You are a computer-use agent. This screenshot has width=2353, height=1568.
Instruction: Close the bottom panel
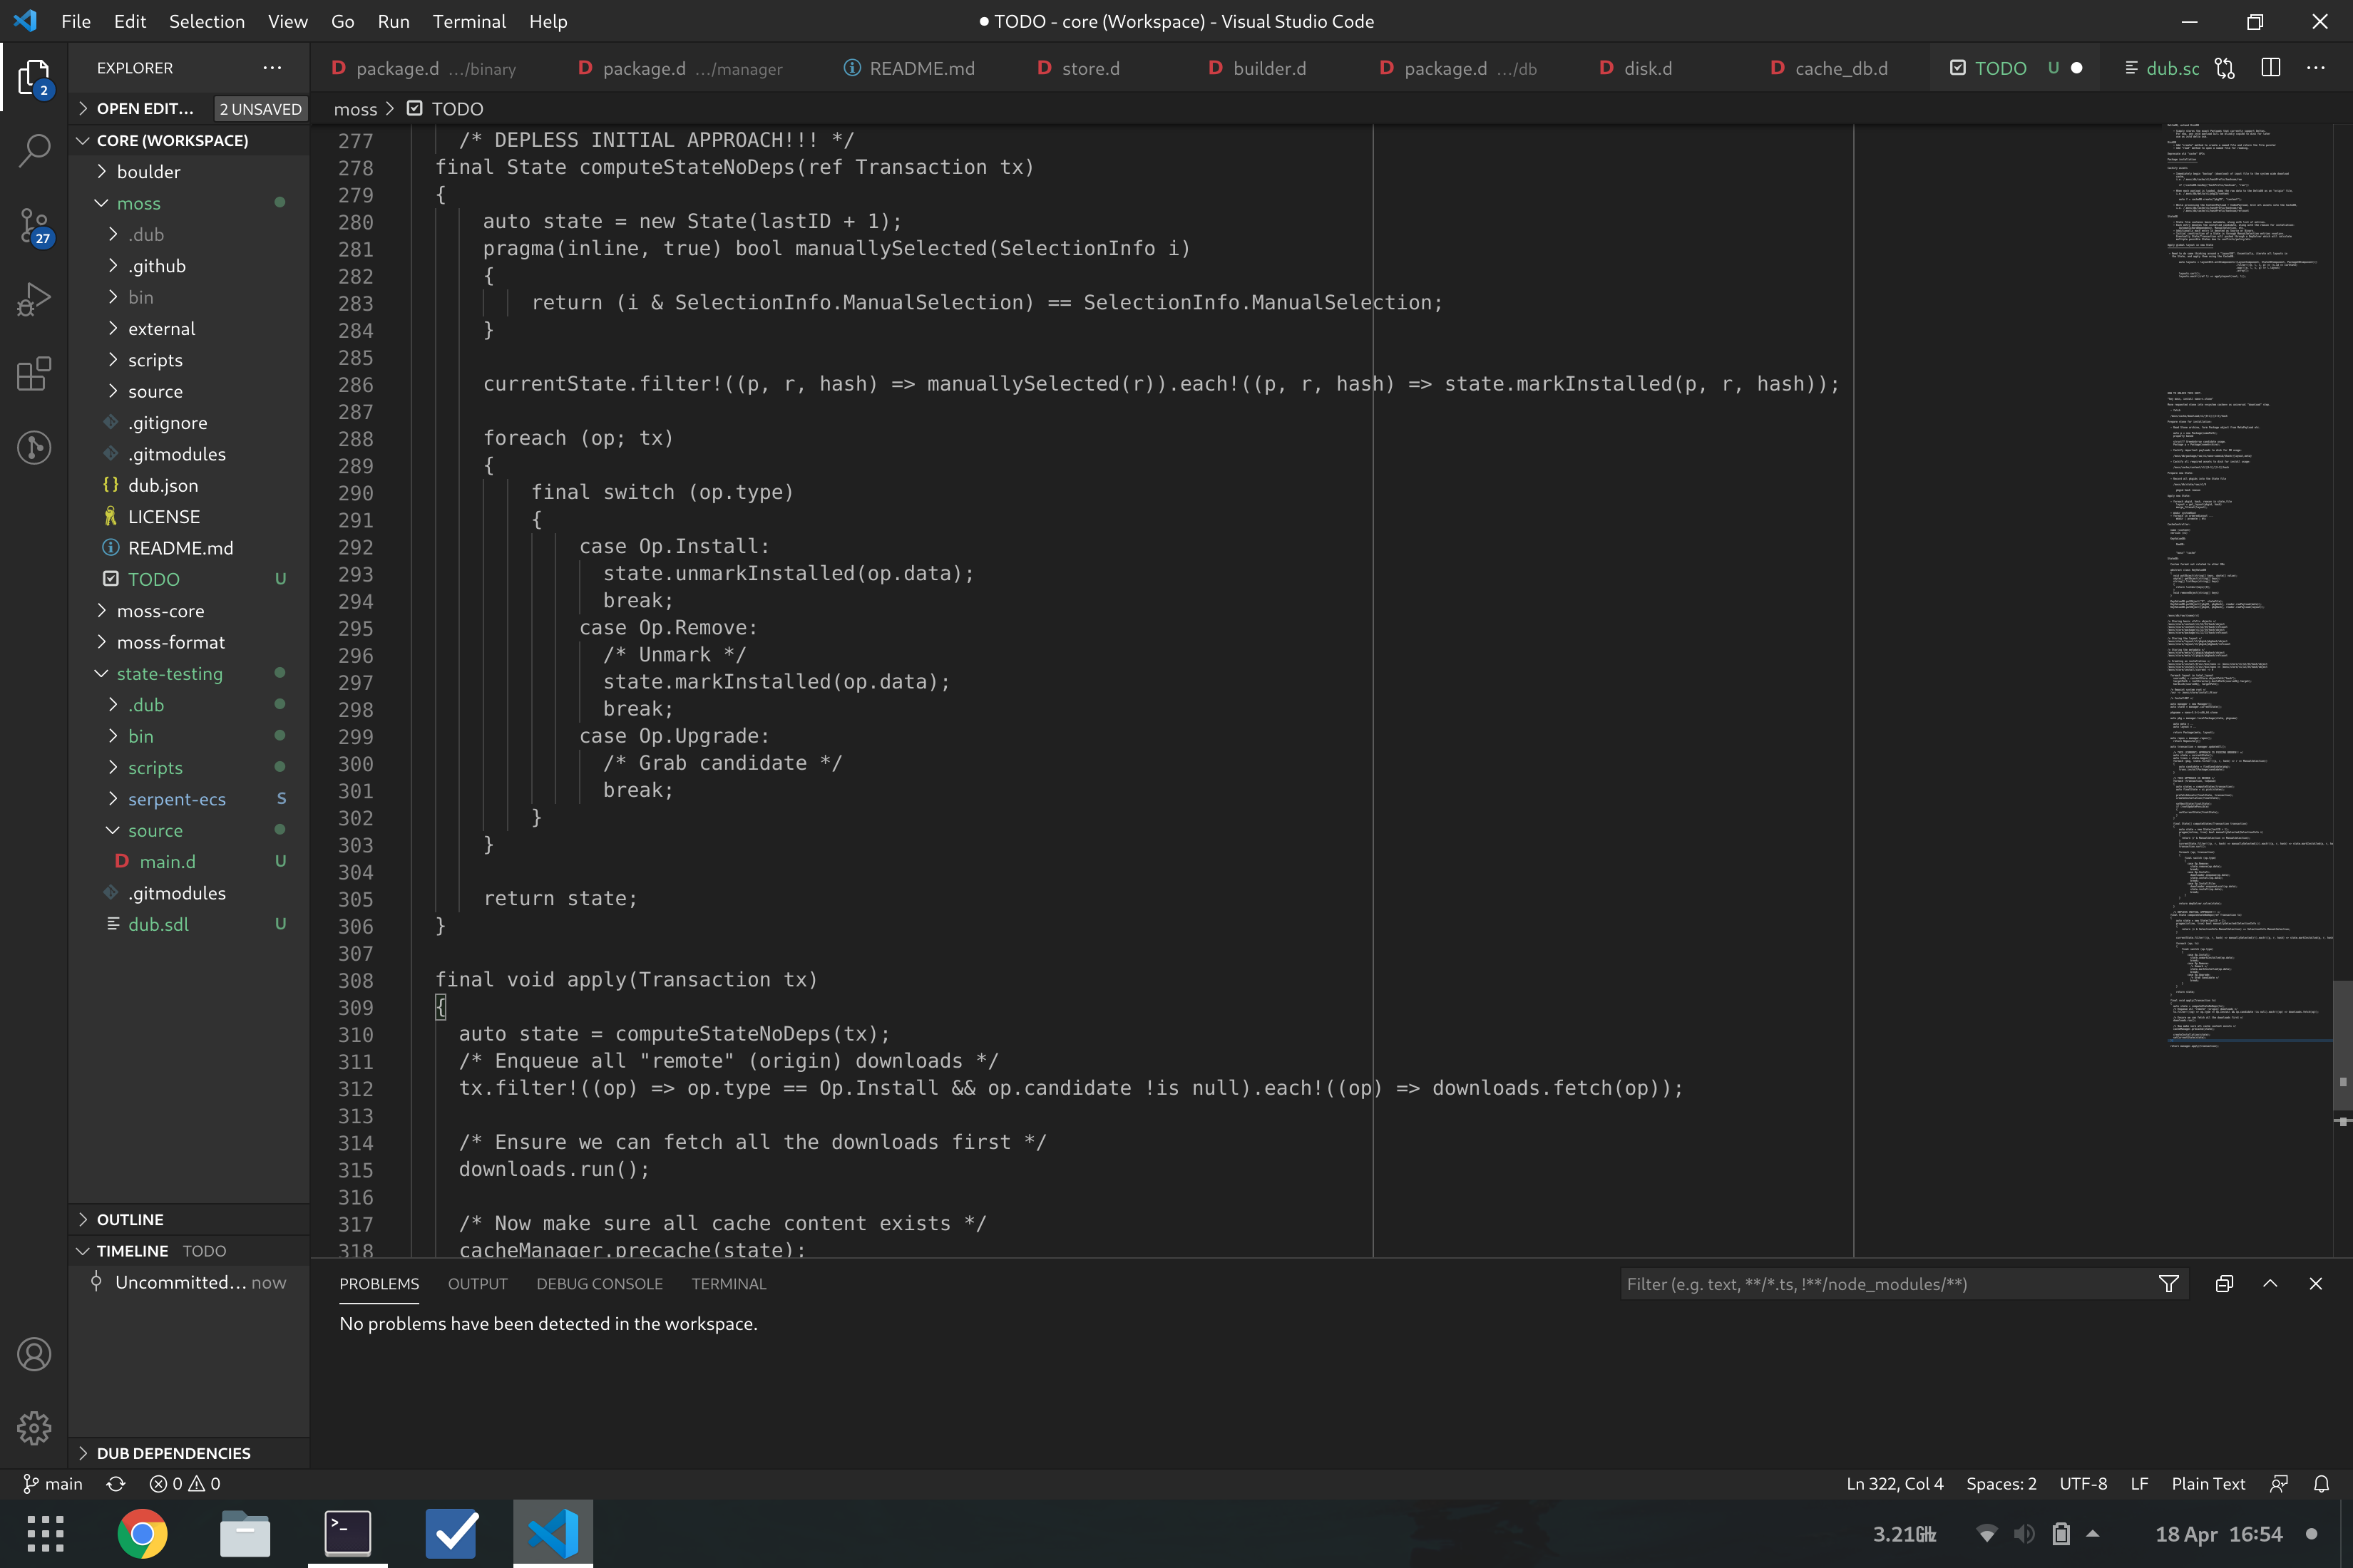coord(2315,1284)
